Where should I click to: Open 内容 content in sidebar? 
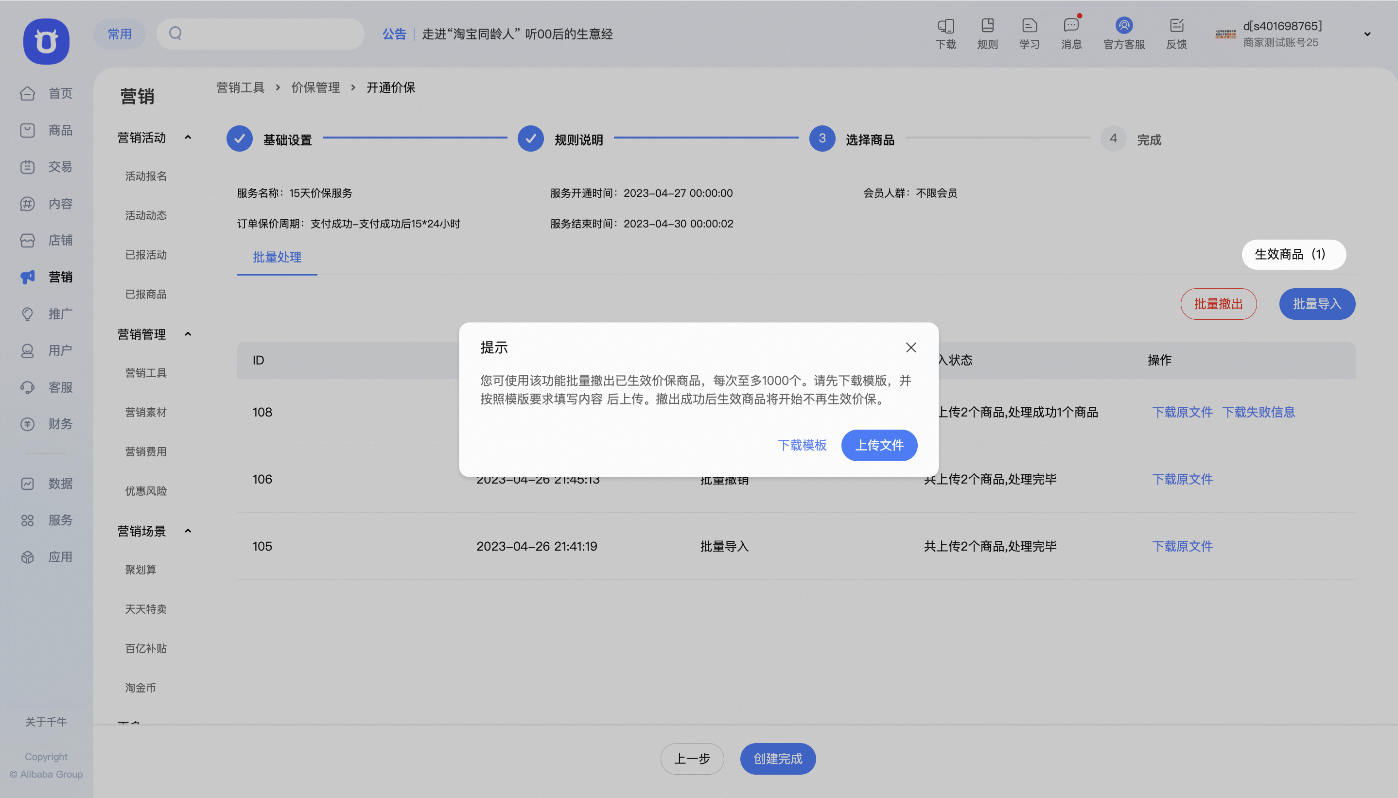[x=46, y=203]
